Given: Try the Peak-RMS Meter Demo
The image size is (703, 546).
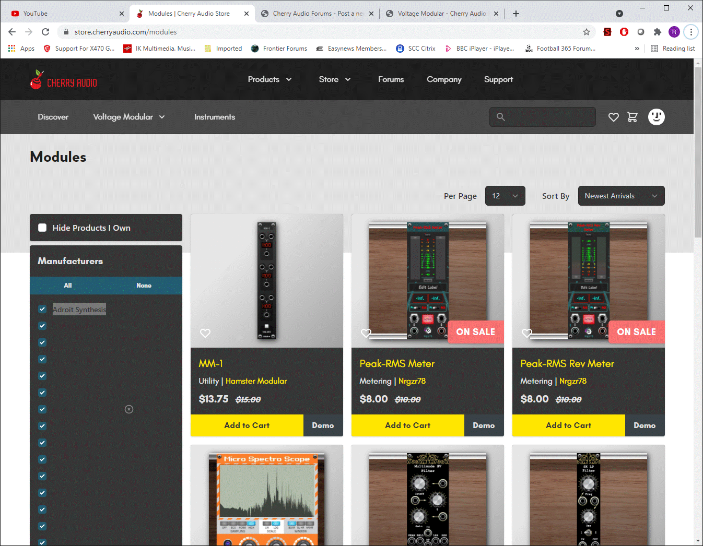Looking at the screenshot, I should [x=484, y=425].
